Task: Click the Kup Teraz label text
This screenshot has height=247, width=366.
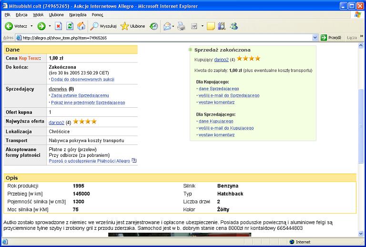Action: coord(29,58)
